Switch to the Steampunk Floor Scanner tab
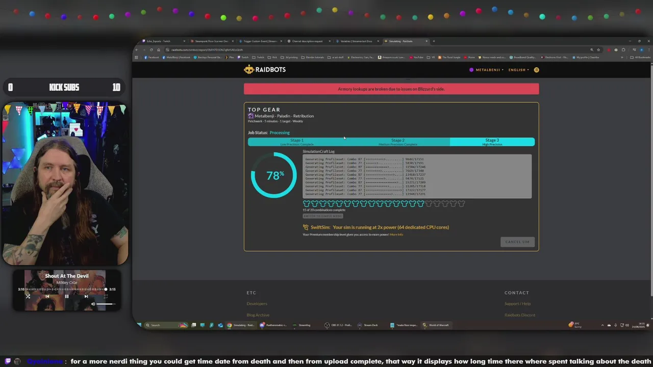This screenshot has height=367, width=653. point(212,41)
